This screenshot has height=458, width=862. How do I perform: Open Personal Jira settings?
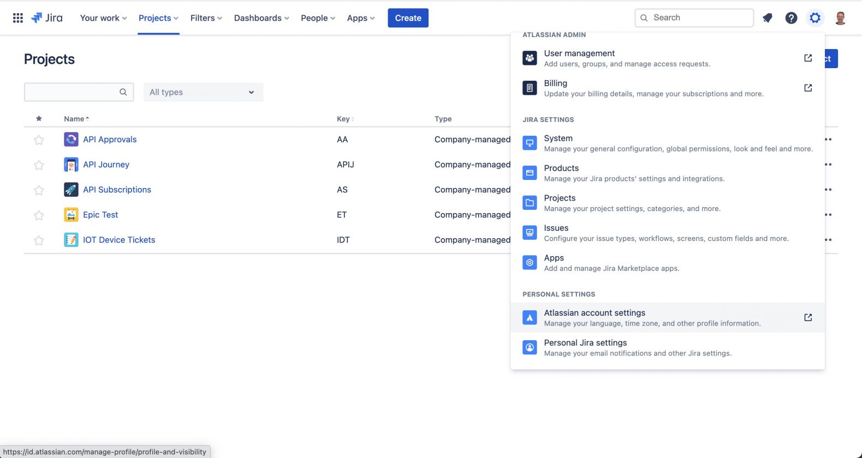668,348
